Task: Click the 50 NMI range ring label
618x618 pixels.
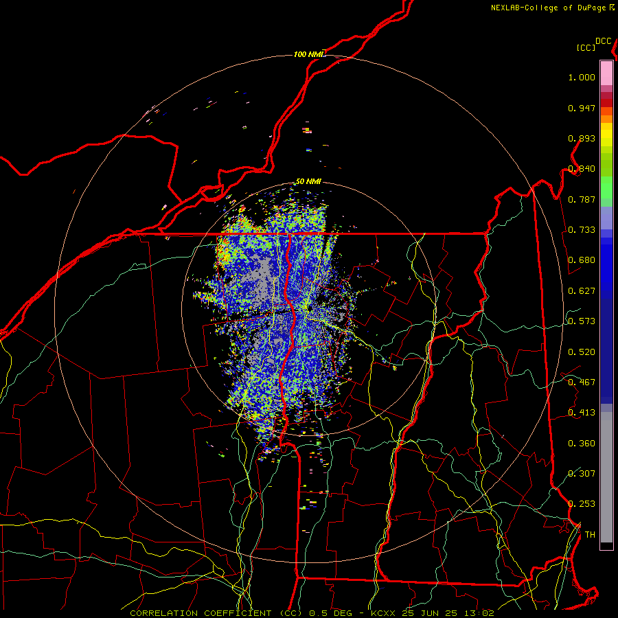Action: tap(308, 181)
